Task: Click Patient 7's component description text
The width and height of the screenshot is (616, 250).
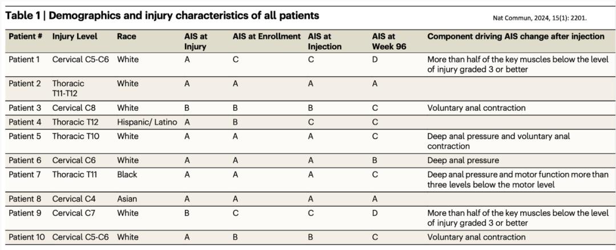Action: 517,180
